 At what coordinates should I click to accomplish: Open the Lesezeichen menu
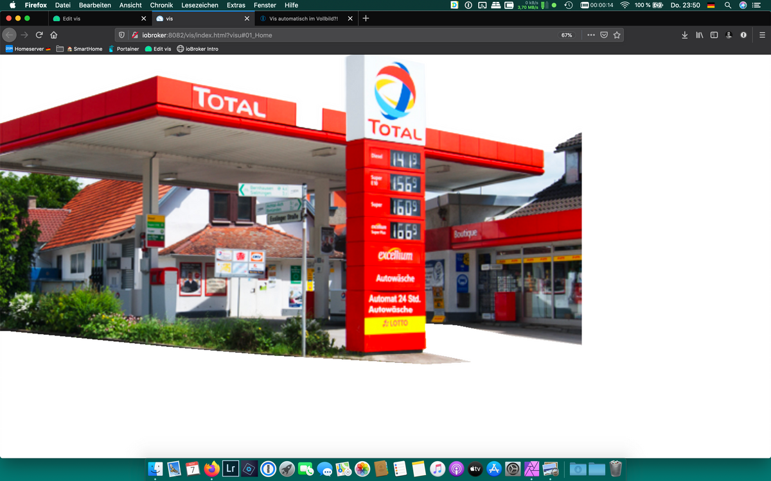(x=200, y=5)
